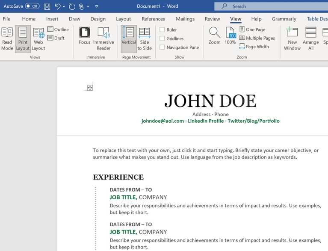Select Side to Side page movement
Image resolution: width=328 pixels, height=251 pixels.
point(145,39)
